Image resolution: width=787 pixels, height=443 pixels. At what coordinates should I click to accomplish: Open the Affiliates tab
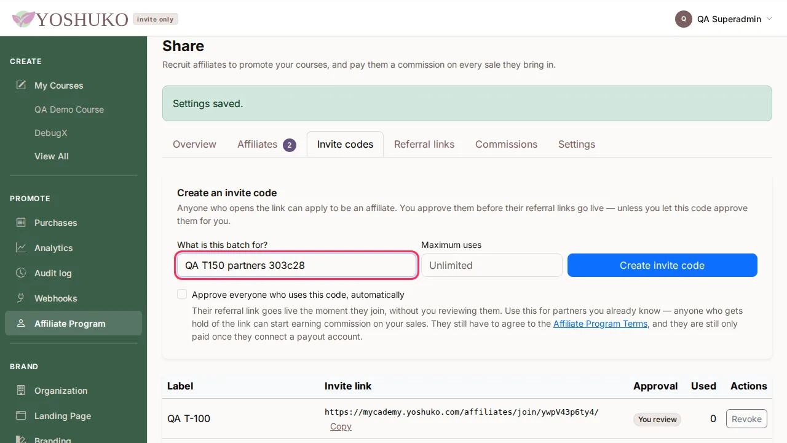pyautogui.click(x=267, y=144)
